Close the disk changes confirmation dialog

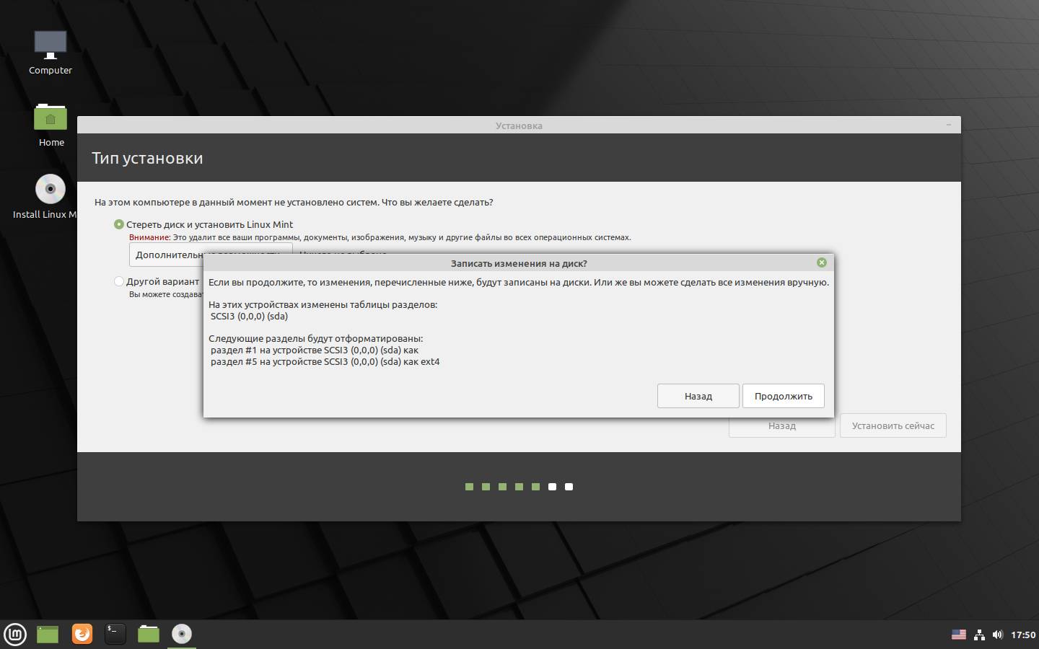(x=821, y=262)
